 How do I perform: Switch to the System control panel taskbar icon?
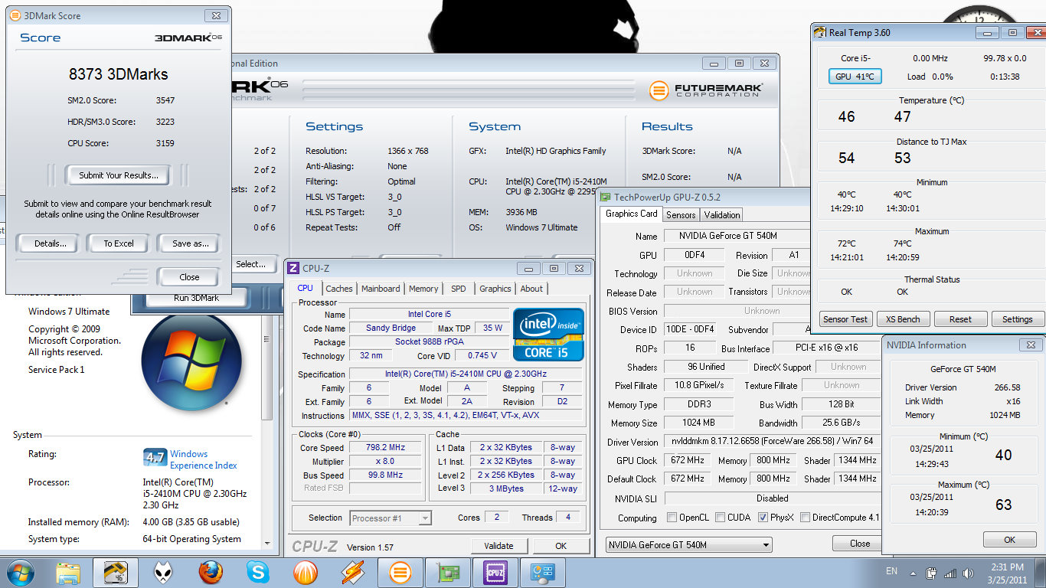tap(542, 573)
